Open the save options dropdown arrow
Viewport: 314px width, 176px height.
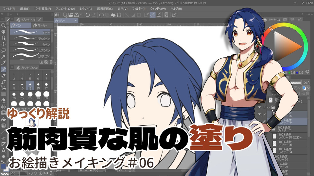point(81,15)
